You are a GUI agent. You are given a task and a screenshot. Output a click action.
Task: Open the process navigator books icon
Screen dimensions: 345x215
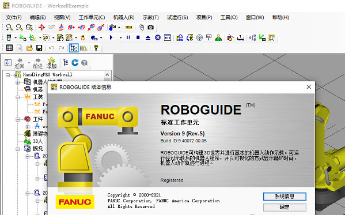point(84,48)
